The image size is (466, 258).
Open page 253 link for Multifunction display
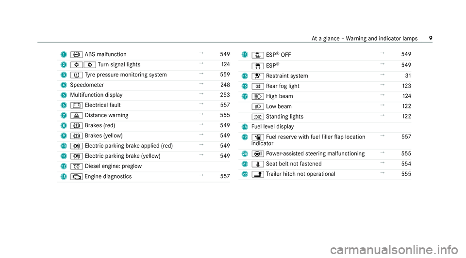pos(225,95)
